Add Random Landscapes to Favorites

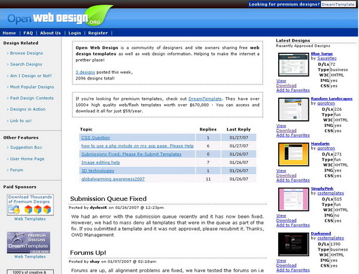(293, 135)
